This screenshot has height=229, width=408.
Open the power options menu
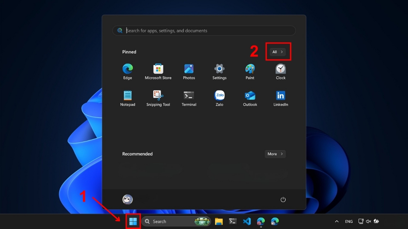[283, 199]
